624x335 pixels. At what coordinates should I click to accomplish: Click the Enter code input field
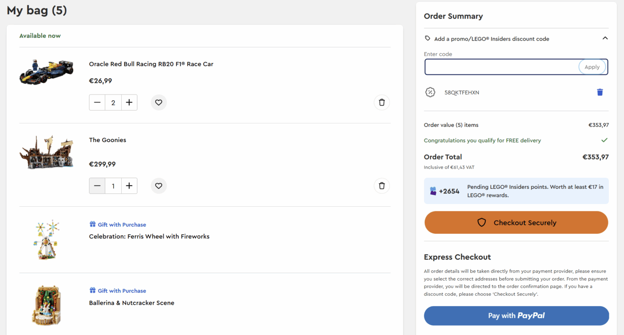(x=501, y=67)
